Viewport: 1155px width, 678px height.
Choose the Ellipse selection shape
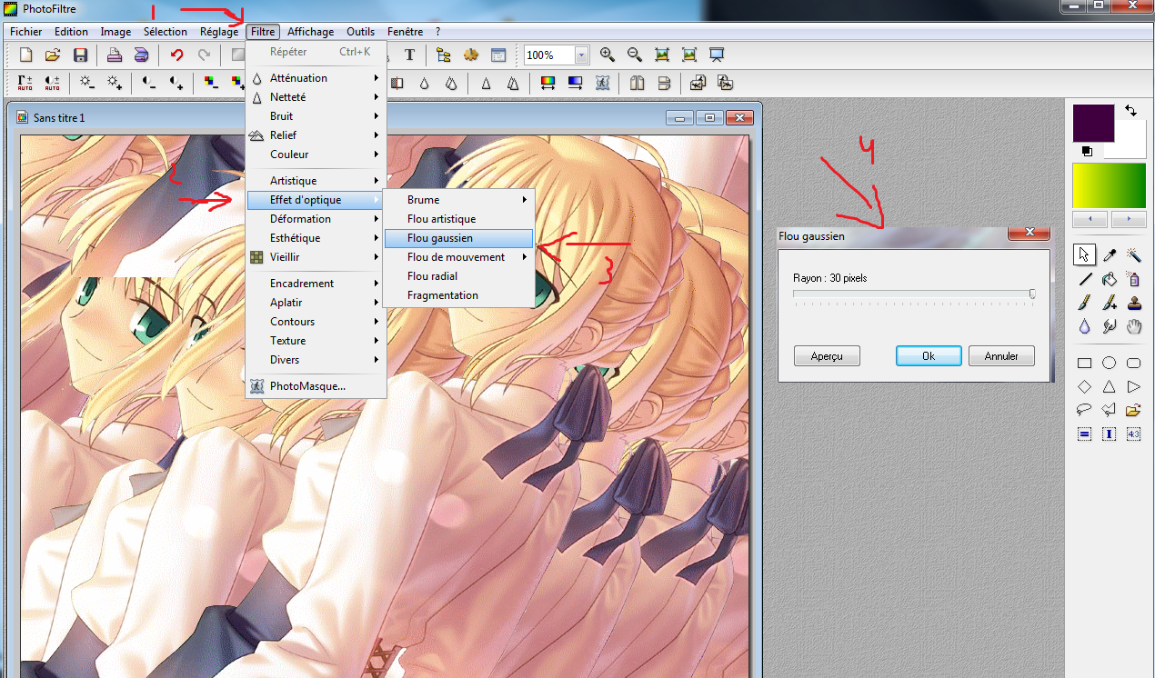point(1110,364)
